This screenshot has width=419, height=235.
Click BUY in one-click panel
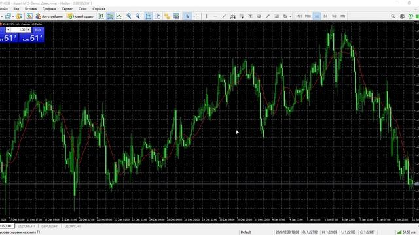click(38, 30)
